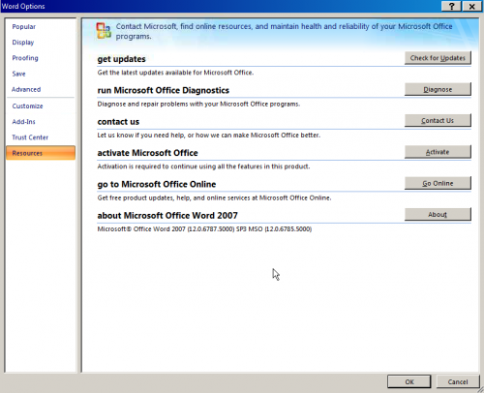Grab the dialog resize grip corner
484x393 pixels.
coord(480,389)
